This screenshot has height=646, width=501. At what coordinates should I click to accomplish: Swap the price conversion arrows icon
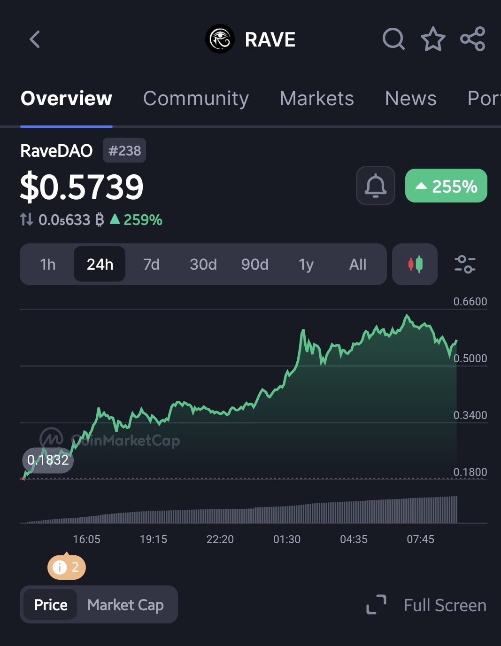pyautogui.click(x=27, y=219)
